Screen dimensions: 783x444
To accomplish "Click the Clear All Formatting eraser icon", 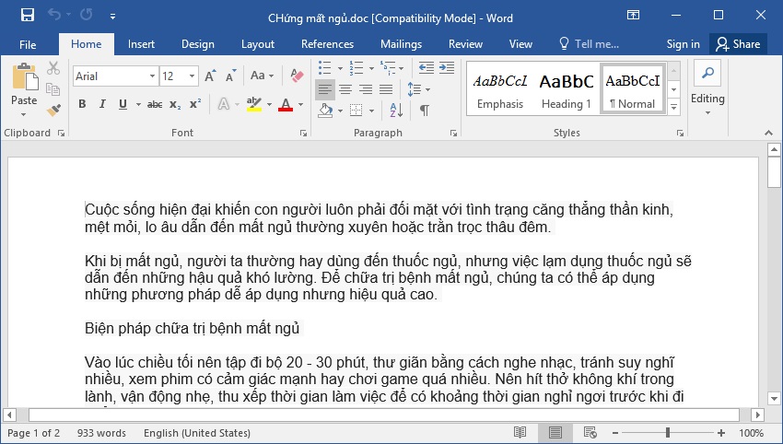I will click(297, 76).
